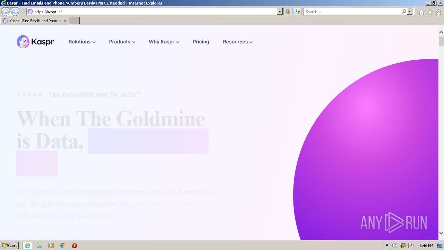Open the browser Home icon
The image size is (444, 250).
421,12
